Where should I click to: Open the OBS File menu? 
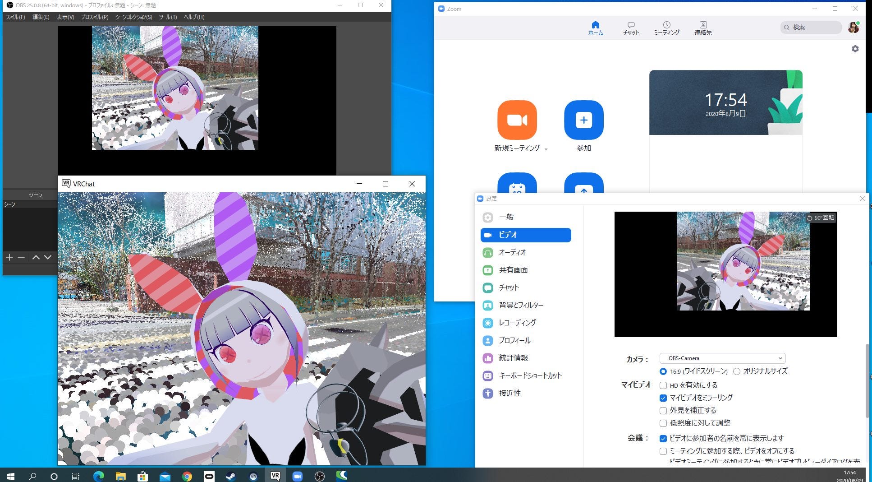point(15,17)
